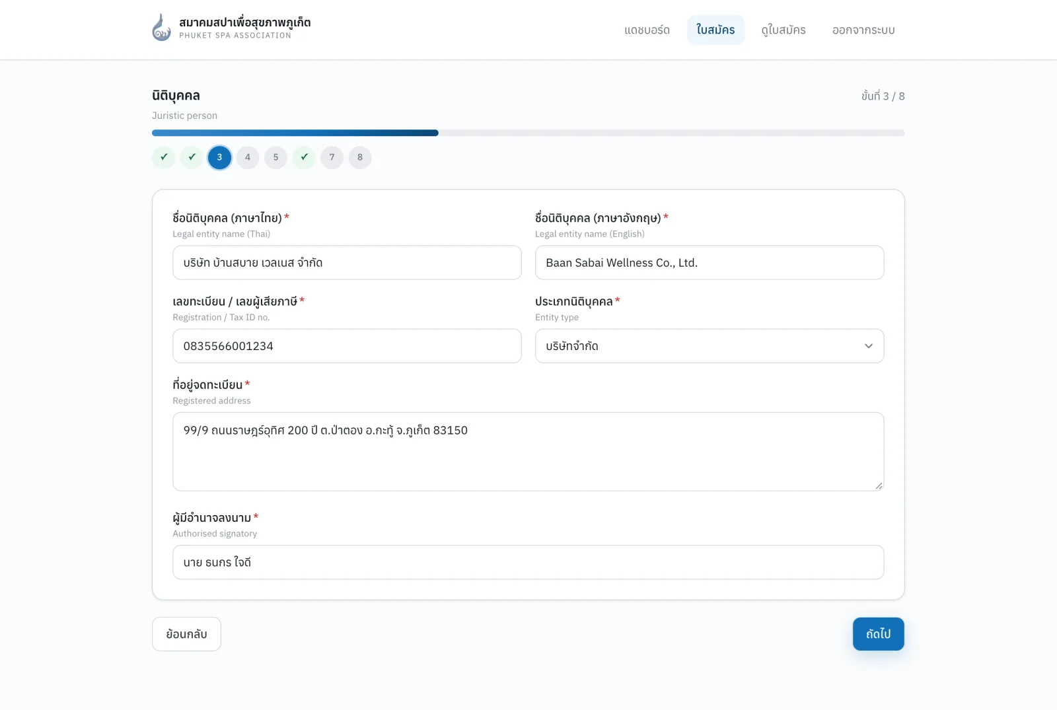Click the registered address textarea
Viewport: 1057px width, 710px height.
(x=528, y=452)
